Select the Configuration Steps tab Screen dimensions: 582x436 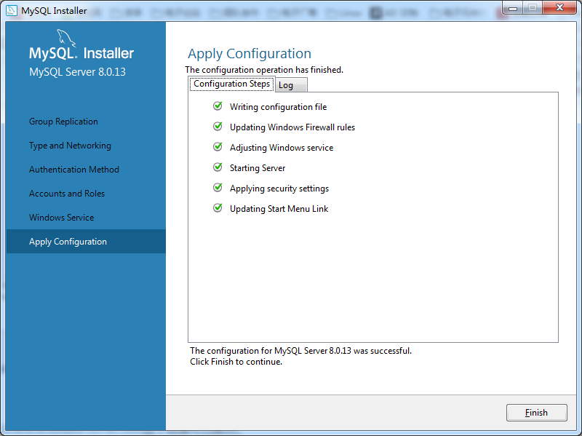(231, 84)
